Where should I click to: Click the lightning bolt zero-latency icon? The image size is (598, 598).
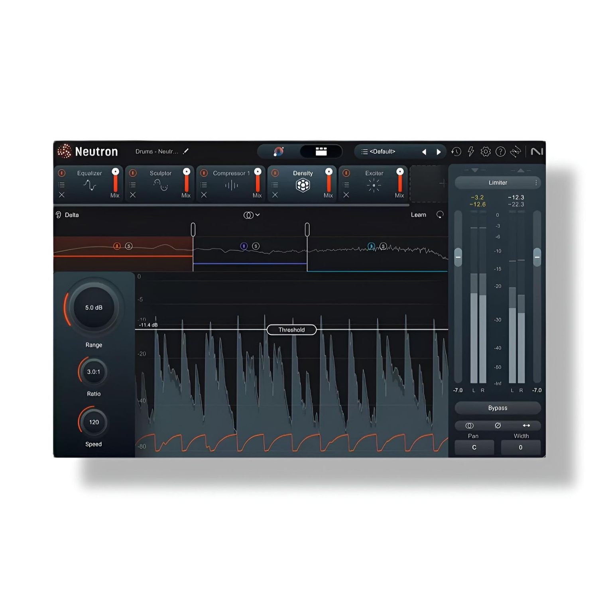coord(471,151)
